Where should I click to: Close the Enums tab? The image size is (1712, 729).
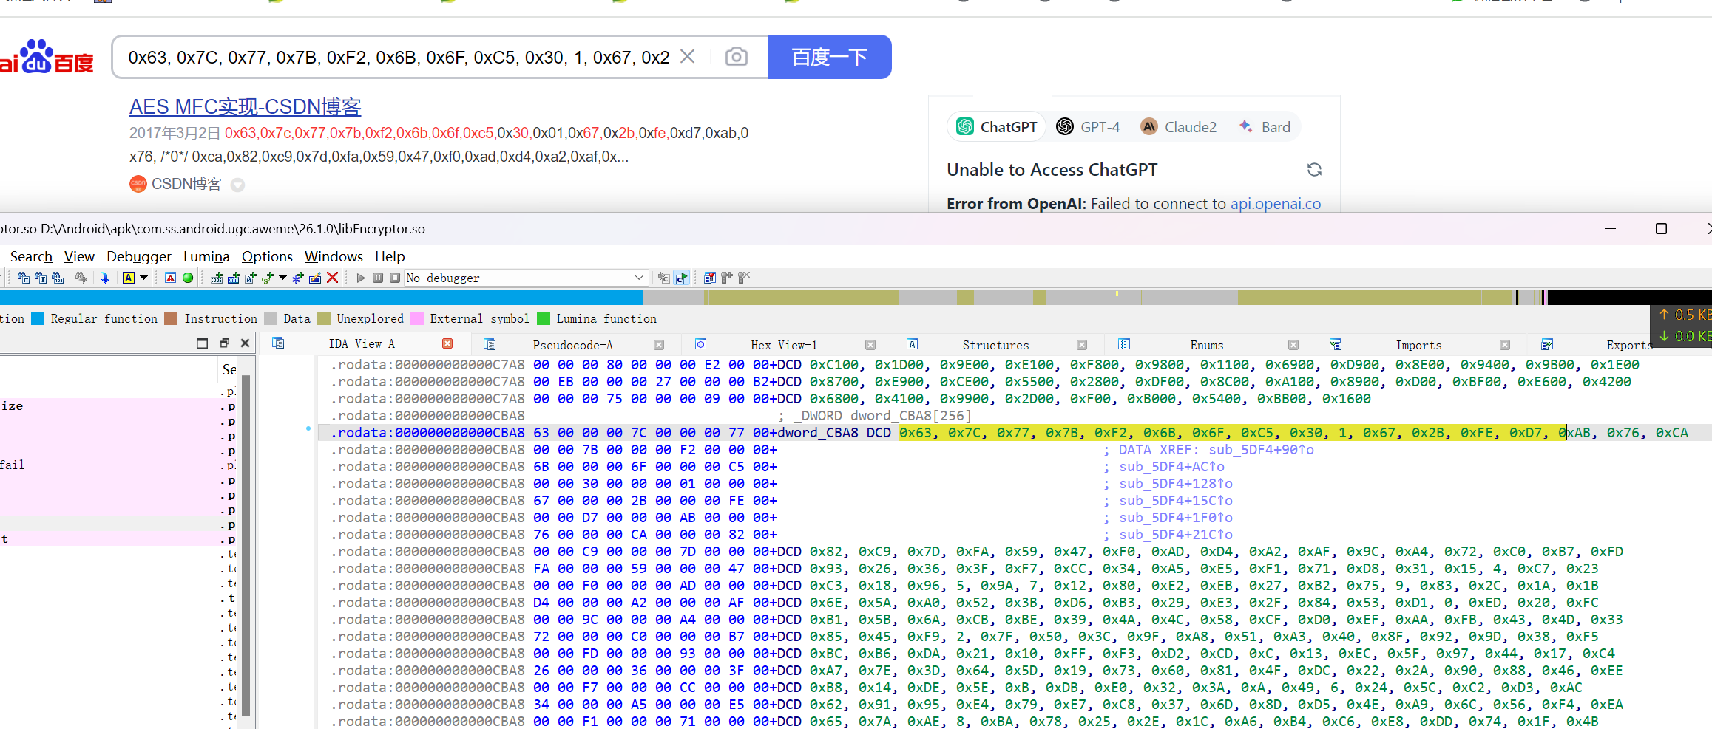[x=1293, y=345]
